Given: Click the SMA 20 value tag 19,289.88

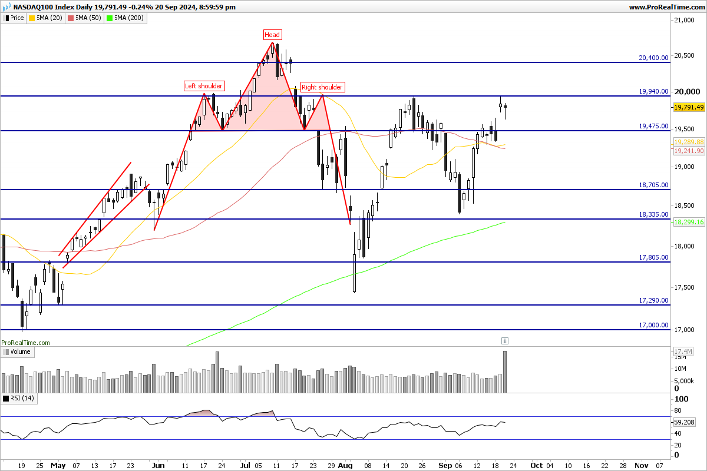Looking at the screenshot, I should [x=688, y=142].
